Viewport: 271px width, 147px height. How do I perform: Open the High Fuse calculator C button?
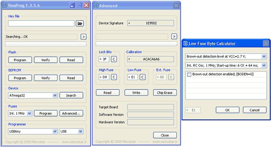114,77
